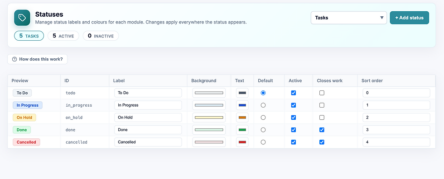Toggle Active checkbox for Done

coord(294,130)
